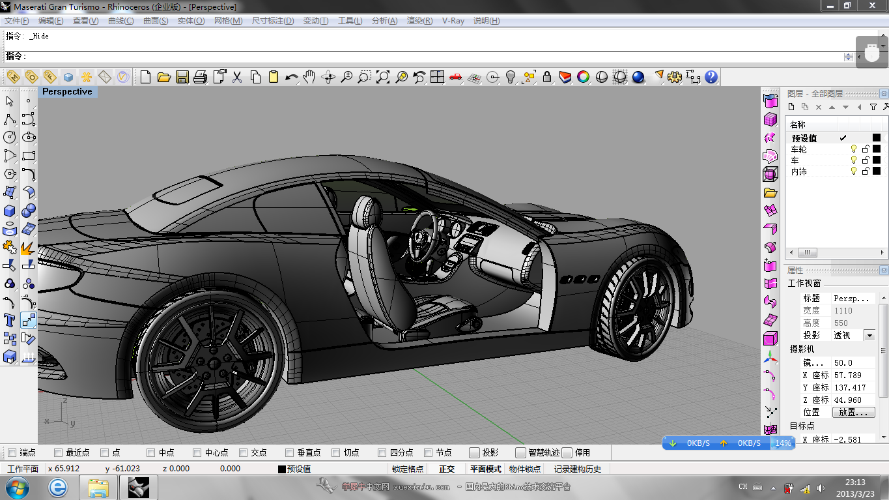This screenshot has width=889, height=500.
Task: Open the 投影 projection dropdown arrow
Action: (869, 335)
